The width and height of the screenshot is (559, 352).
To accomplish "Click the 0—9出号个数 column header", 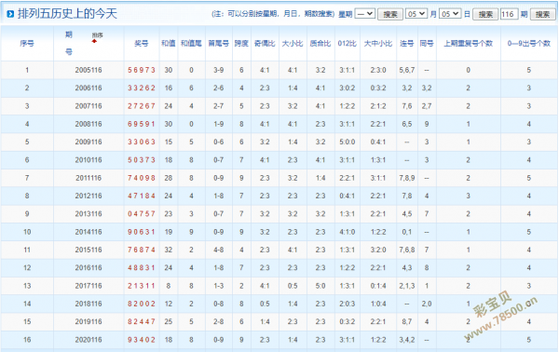I will point(529,43).
